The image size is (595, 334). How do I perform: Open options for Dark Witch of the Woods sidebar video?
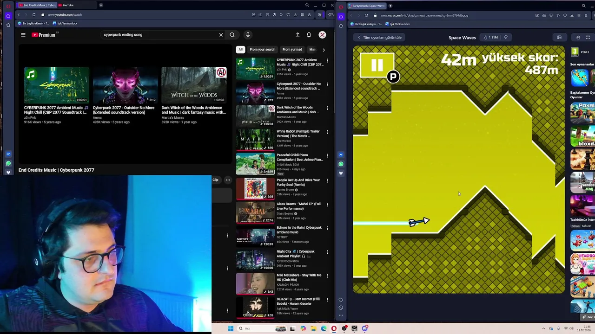click(327, 108)
